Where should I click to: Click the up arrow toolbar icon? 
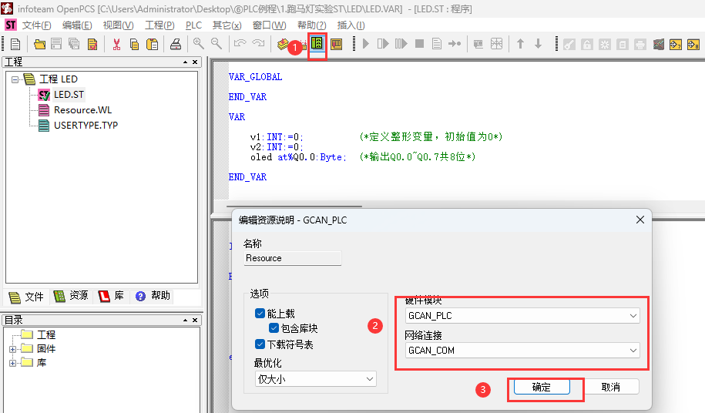tap(520, 44)
